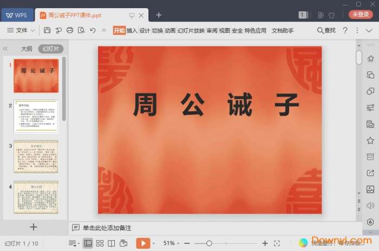Click the 周公诫子 slide title text
Image resolution: width=379 pixels, height=251 pixels.
216,104
